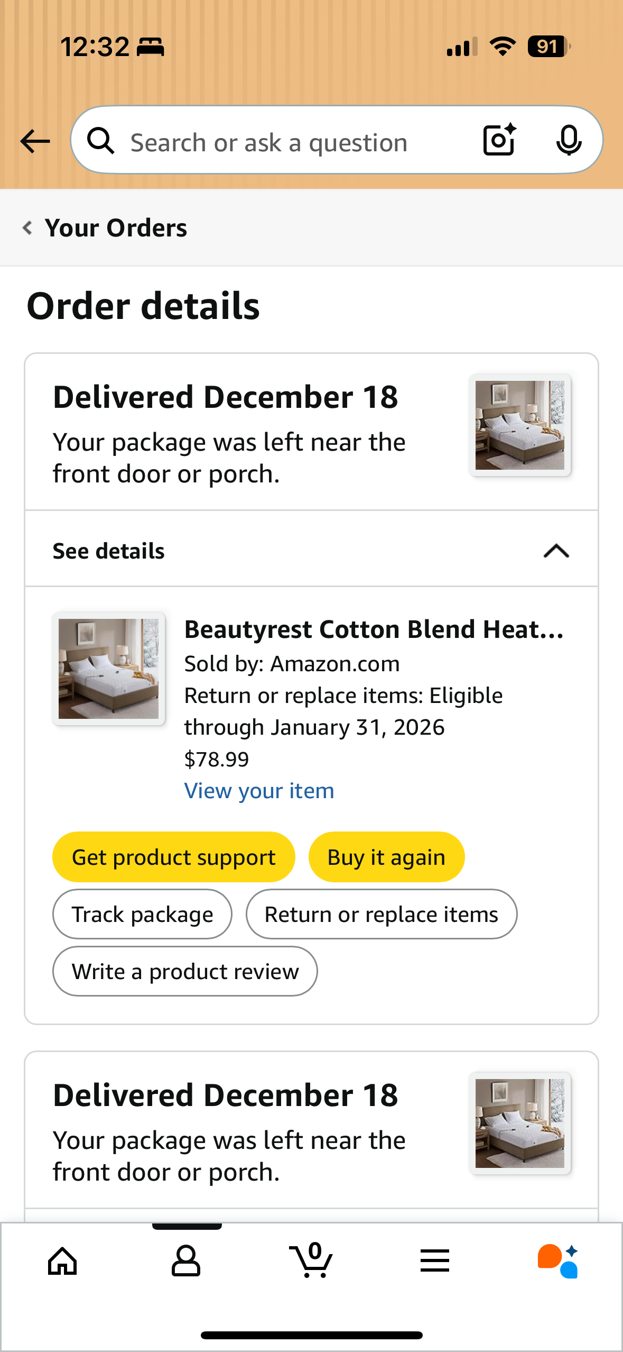Tap Write a product review
Screen dimensions: 623x1352
coord(185,971)
